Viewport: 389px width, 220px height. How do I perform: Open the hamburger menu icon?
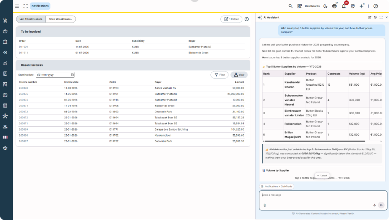pos(17,6)
